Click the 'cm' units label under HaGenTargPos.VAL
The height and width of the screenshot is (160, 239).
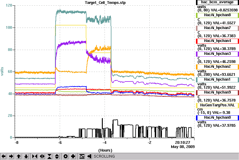click(200, 109)
